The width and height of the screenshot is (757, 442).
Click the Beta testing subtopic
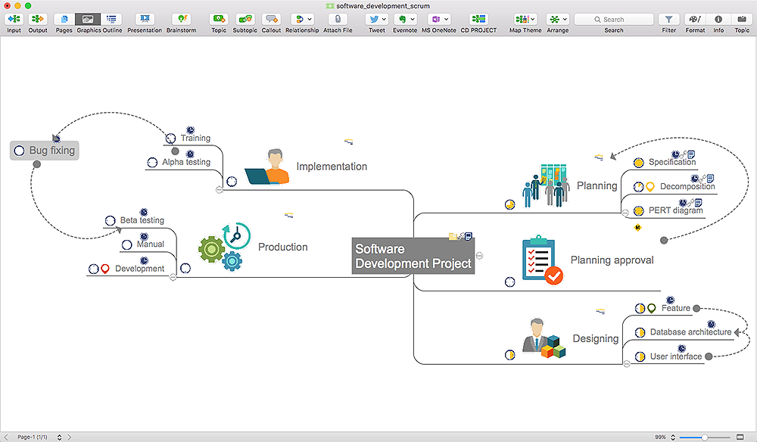click(142, 220)
